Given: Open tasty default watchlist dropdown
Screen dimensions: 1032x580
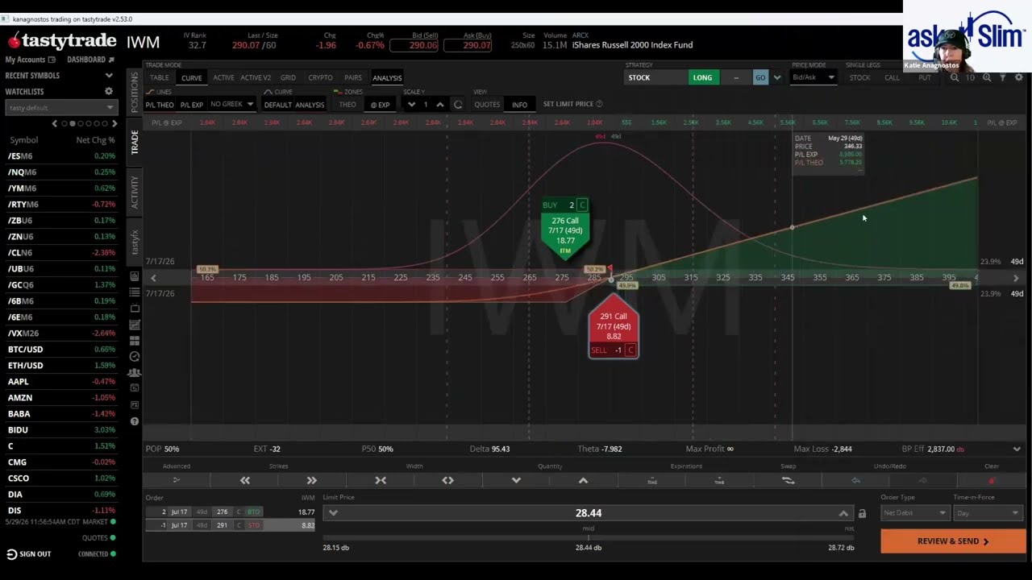Looking at the screenshot, I should (x=61, y=108).
